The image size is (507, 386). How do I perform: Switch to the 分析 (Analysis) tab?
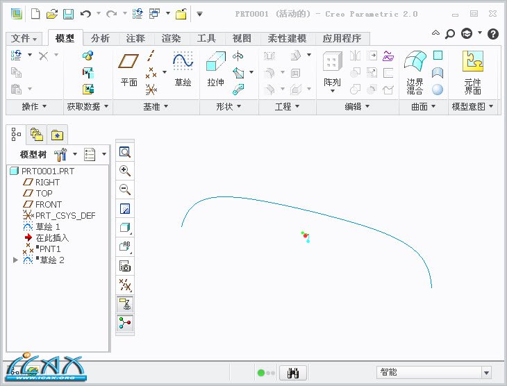(x=100, y=38)
